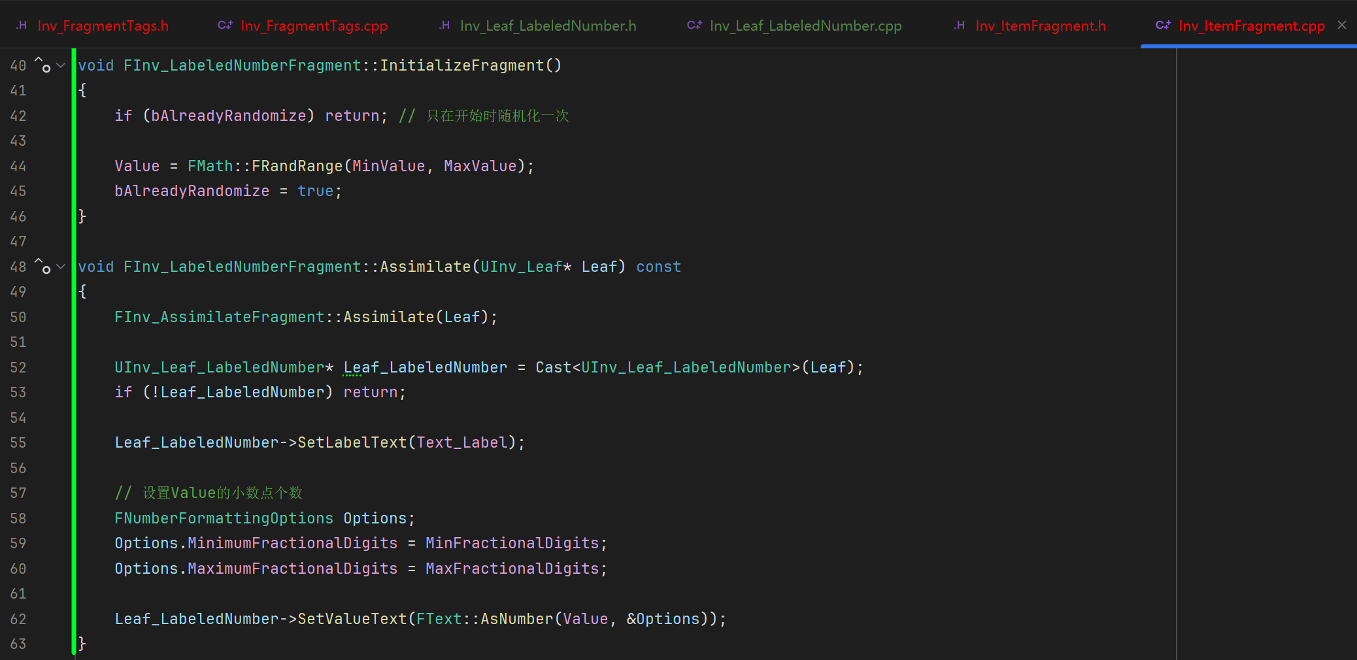This screenshot has height=660, width=1357.
Task: Click the 'return' keyword on line 53
Action: (x=371, y=392)
